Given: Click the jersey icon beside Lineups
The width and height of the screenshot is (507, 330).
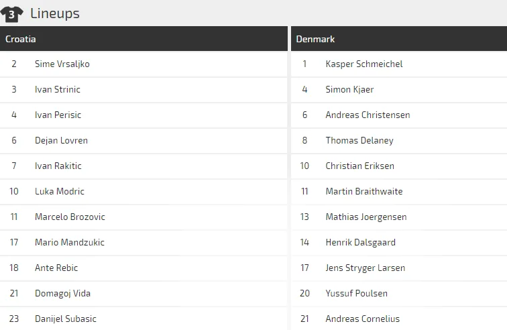Looking at the screenshot, I should [12, 13].
